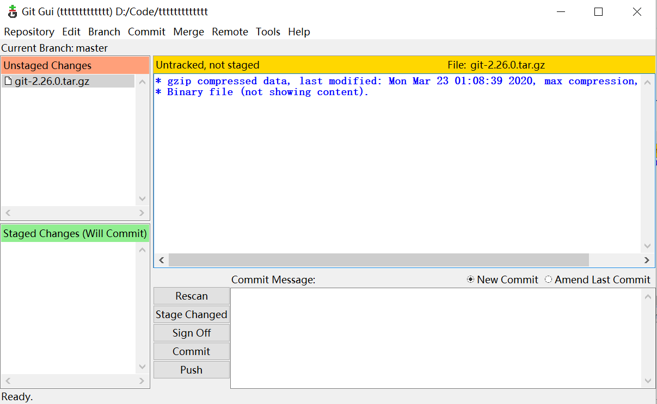Click the Push button
The height and width of the screenshot is (404, 657).
click(192, 370)
